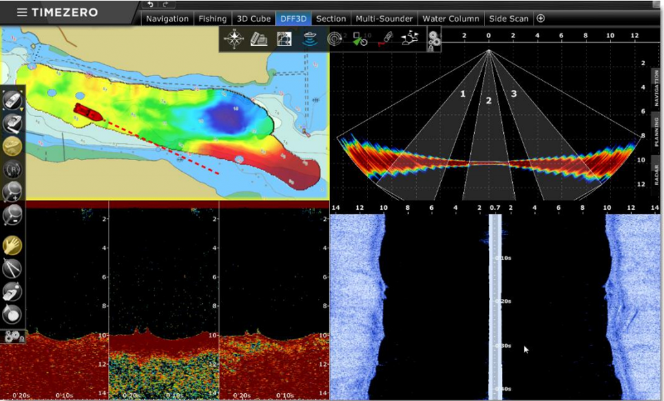Select the divider measurement tool
The width and height of the screenshot is (664, 401).
pyautogui.click(x=12, y=268)
